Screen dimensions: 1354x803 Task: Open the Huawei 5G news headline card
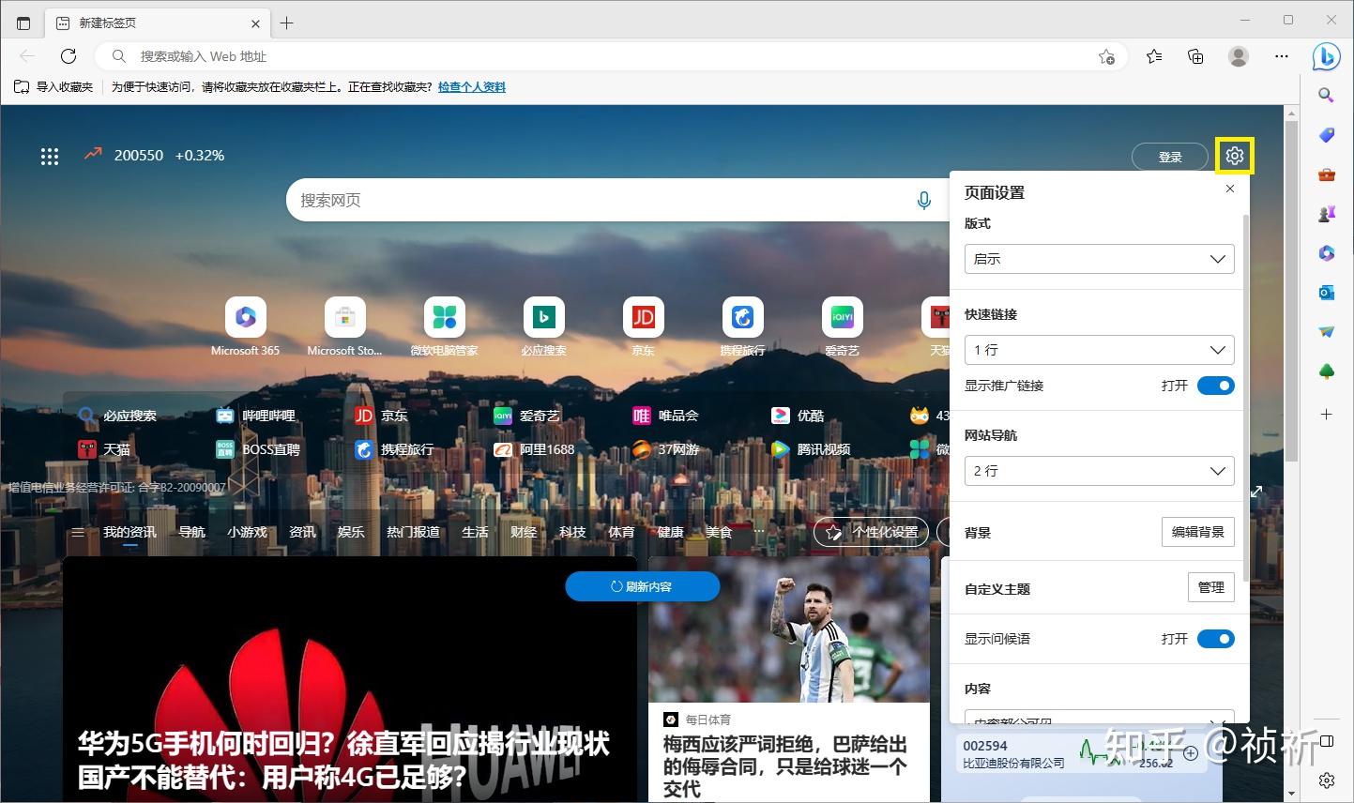coord(350,678)
